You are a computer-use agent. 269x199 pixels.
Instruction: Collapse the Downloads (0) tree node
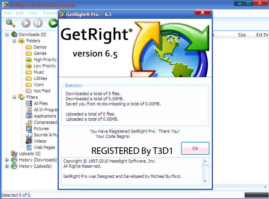(x=7, y=34)
